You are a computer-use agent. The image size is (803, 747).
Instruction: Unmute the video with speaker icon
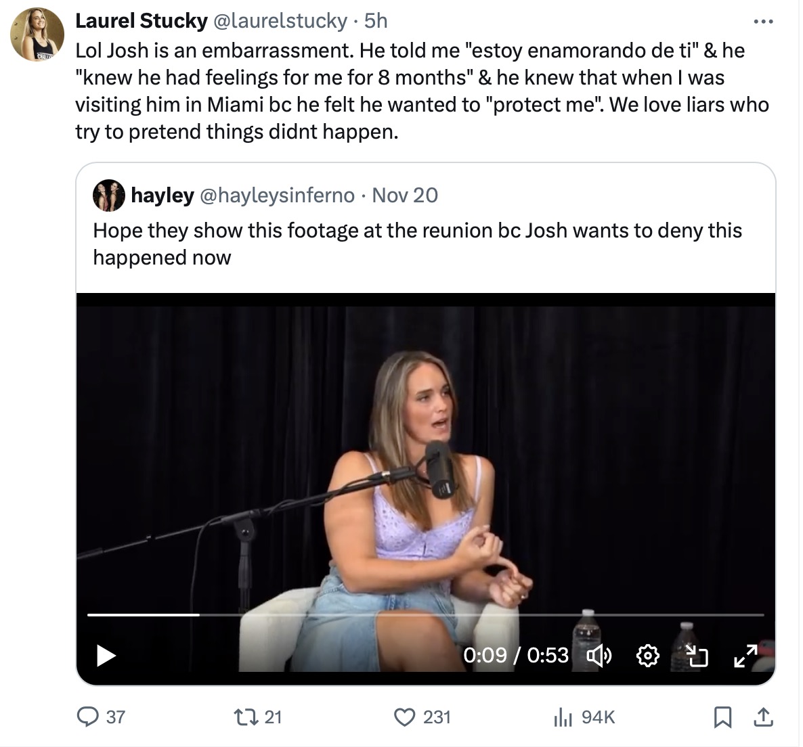[x=599, y=655]
